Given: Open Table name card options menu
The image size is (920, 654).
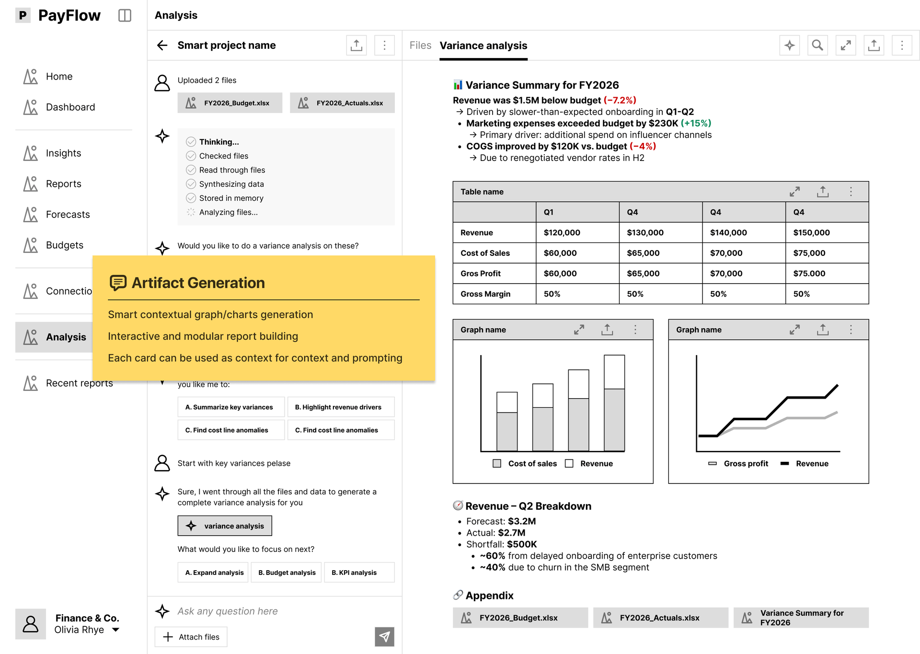Looking at the screenshot, I should (x=851, y=192).
